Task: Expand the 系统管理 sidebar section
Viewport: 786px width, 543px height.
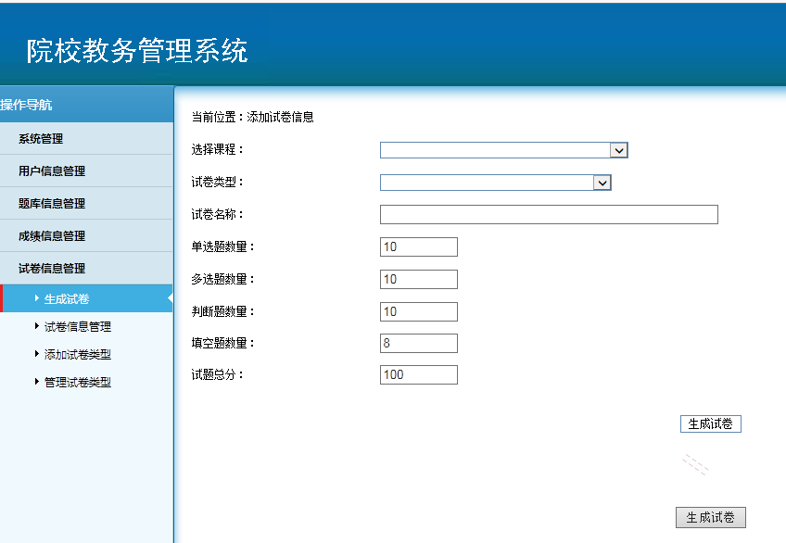Action: [42, 138]
